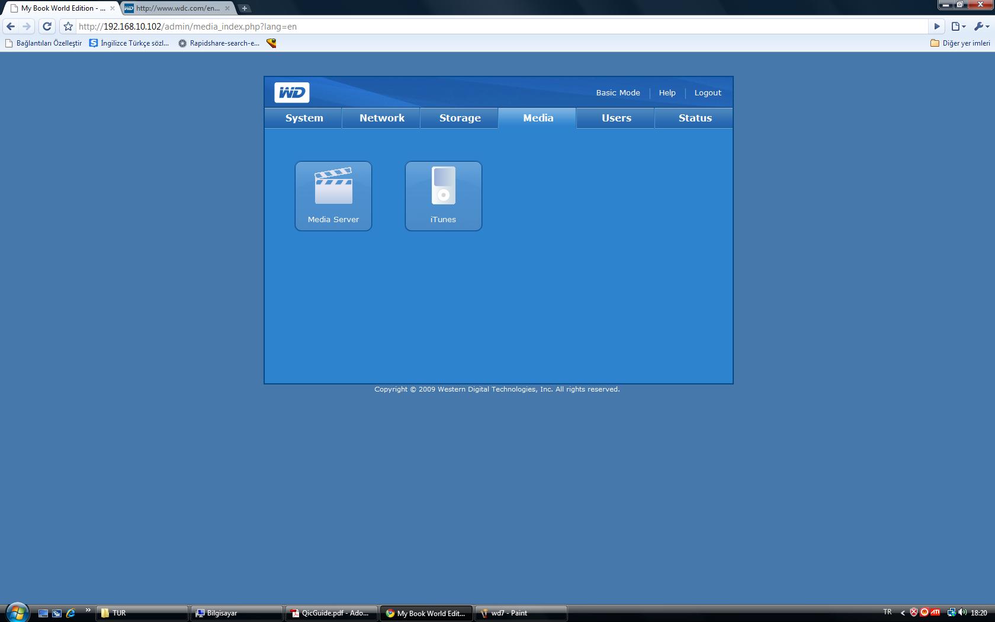Open Rapidshare-search bookmark

coord(219,43)
